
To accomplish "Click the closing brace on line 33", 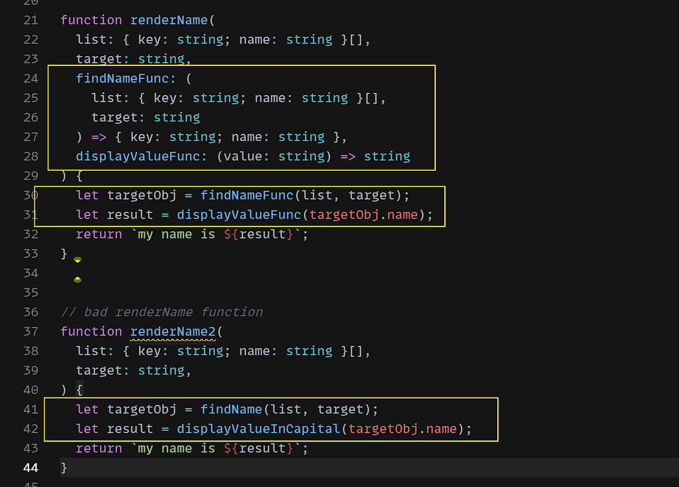I will 64,254.
